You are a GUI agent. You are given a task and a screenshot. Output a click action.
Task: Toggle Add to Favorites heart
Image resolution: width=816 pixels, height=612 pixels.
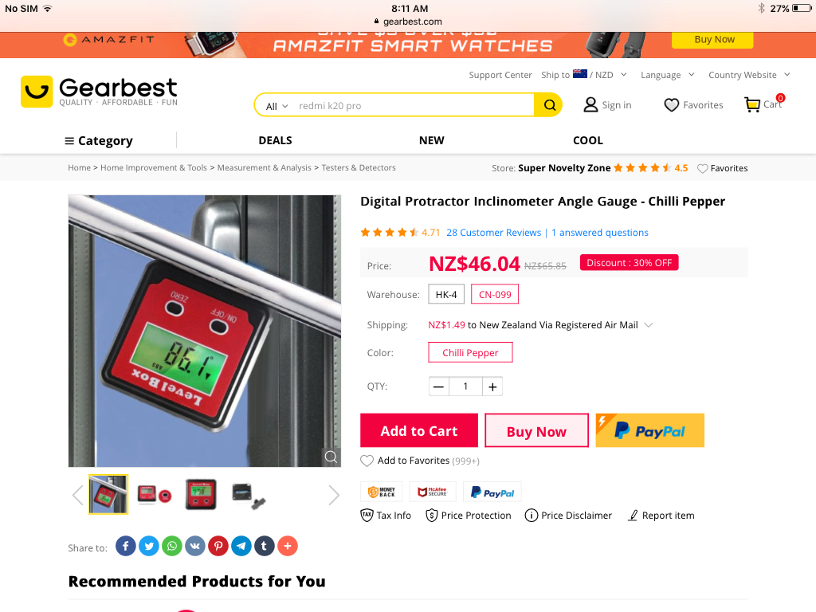[367, 461]
